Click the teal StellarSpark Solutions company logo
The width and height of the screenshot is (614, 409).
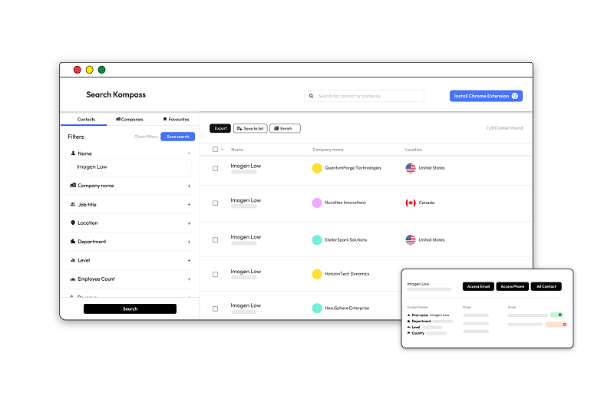(x=317, y=239)
